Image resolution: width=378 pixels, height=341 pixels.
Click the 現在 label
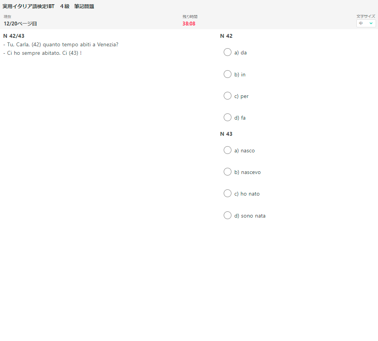pos(7,17)
